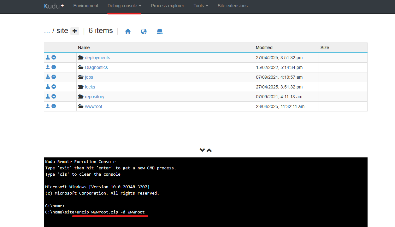Viewport: 395px width, 227px height.
Task: Expand the Tools dropdown menu
Action: pos(201,6)
